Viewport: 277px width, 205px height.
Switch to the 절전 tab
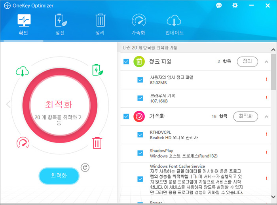tap(60, 25)
